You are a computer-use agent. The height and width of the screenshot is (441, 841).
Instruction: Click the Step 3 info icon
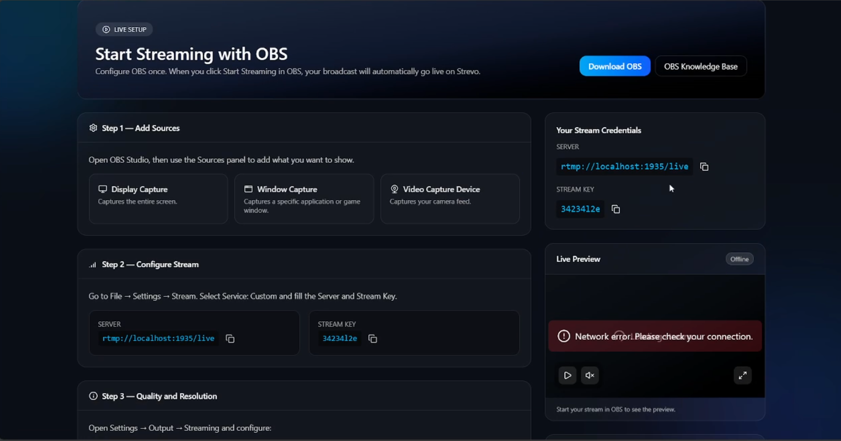pos(93,396)
